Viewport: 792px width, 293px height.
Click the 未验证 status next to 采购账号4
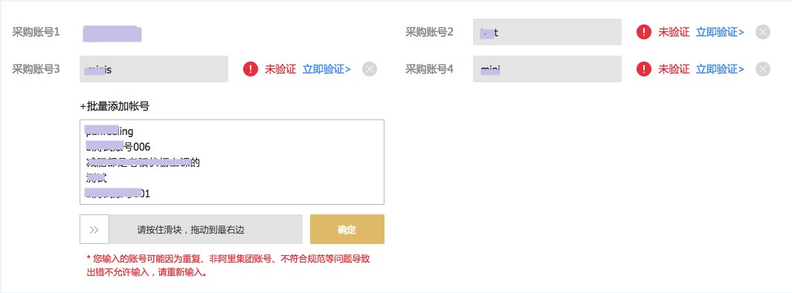point(673,69)
